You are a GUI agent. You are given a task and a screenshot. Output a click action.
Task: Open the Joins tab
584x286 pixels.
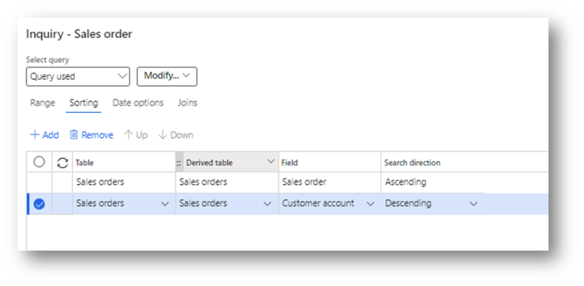(x=187, y=103)
